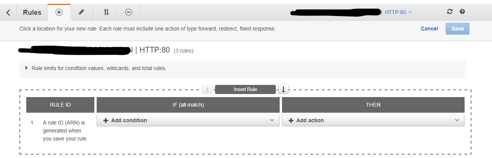Click the Save button
This screenshot has width=492, height=158.
[457, 29]
